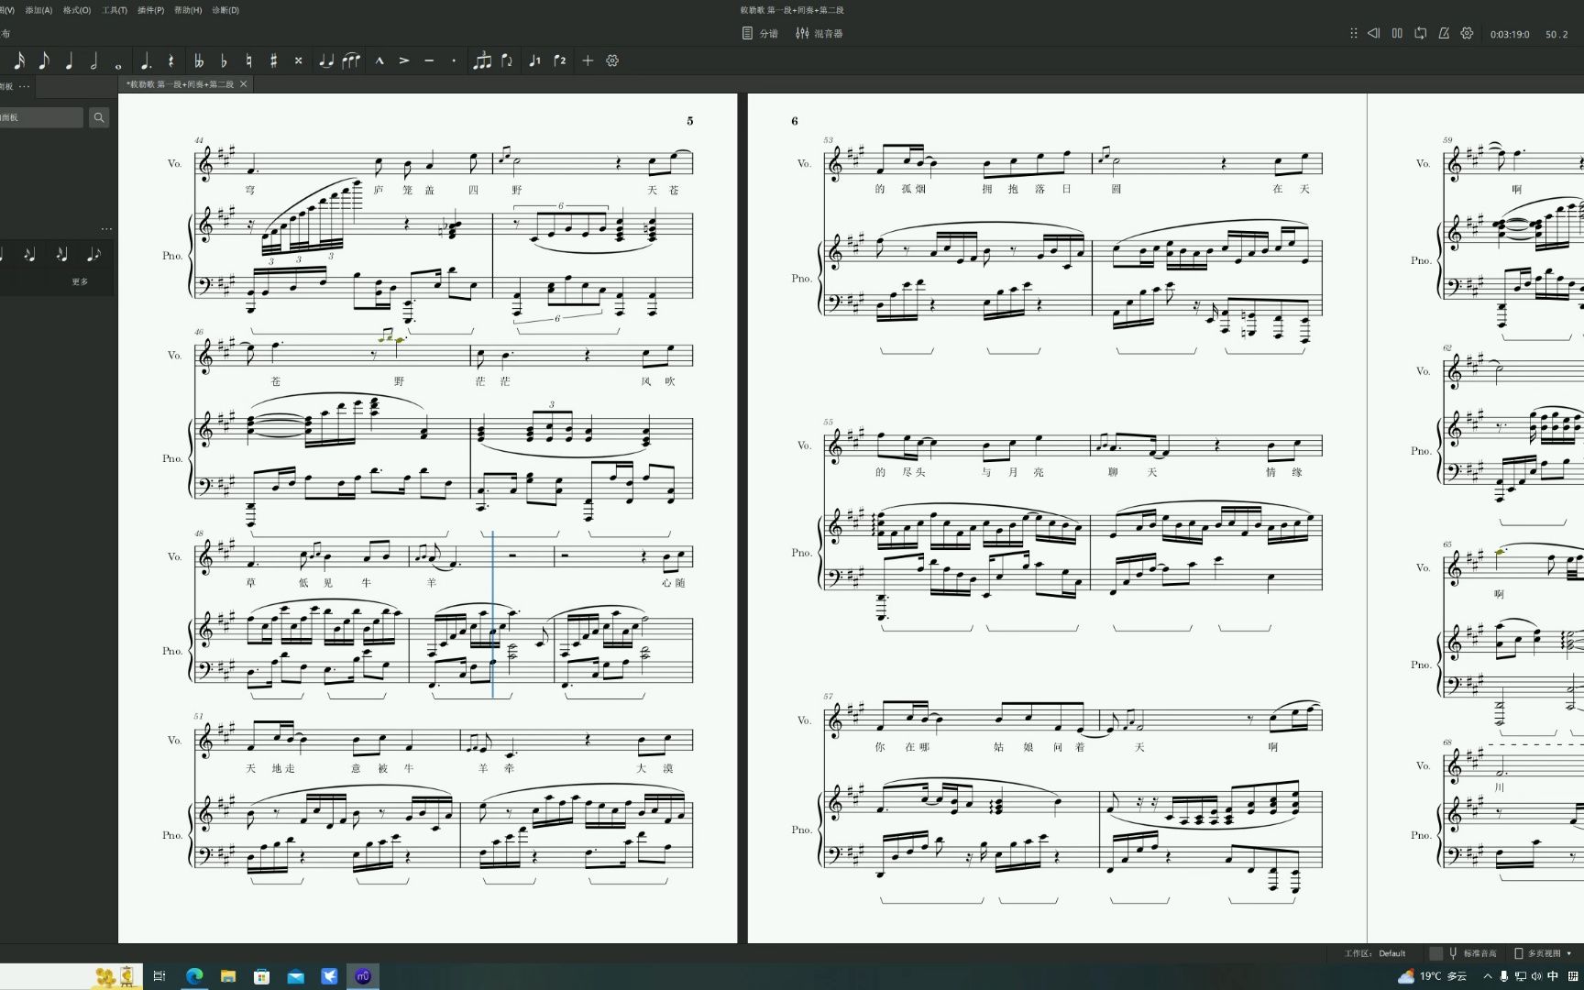Add a slur to selection

pyautogui.click(x=351, y=60)
